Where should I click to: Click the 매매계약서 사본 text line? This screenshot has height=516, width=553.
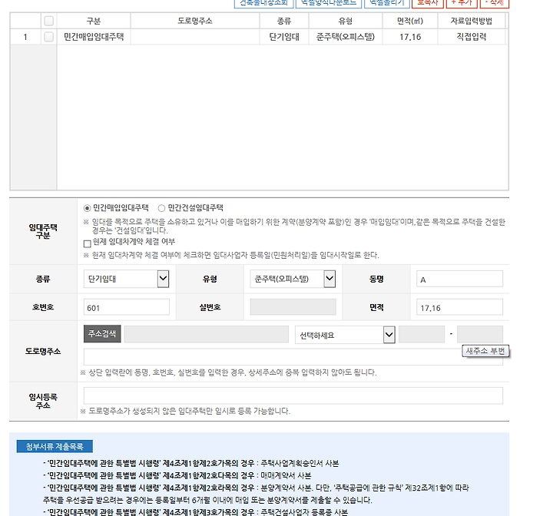286,476
